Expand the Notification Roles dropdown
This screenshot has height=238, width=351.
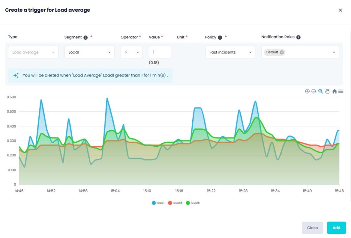click(x=334, y=52)
